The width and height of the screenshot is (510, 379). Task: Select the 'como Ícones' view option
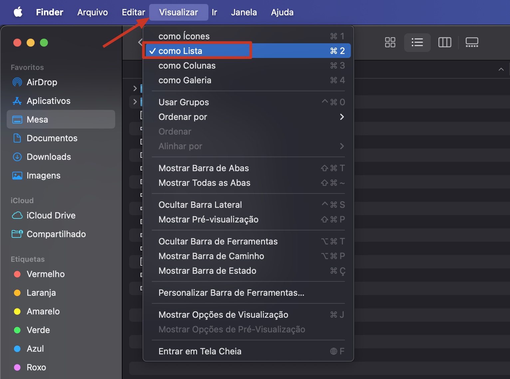[x=184, y=36]
